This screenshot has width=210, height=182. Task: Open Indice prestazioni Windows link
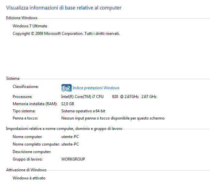tap(96, 88)
